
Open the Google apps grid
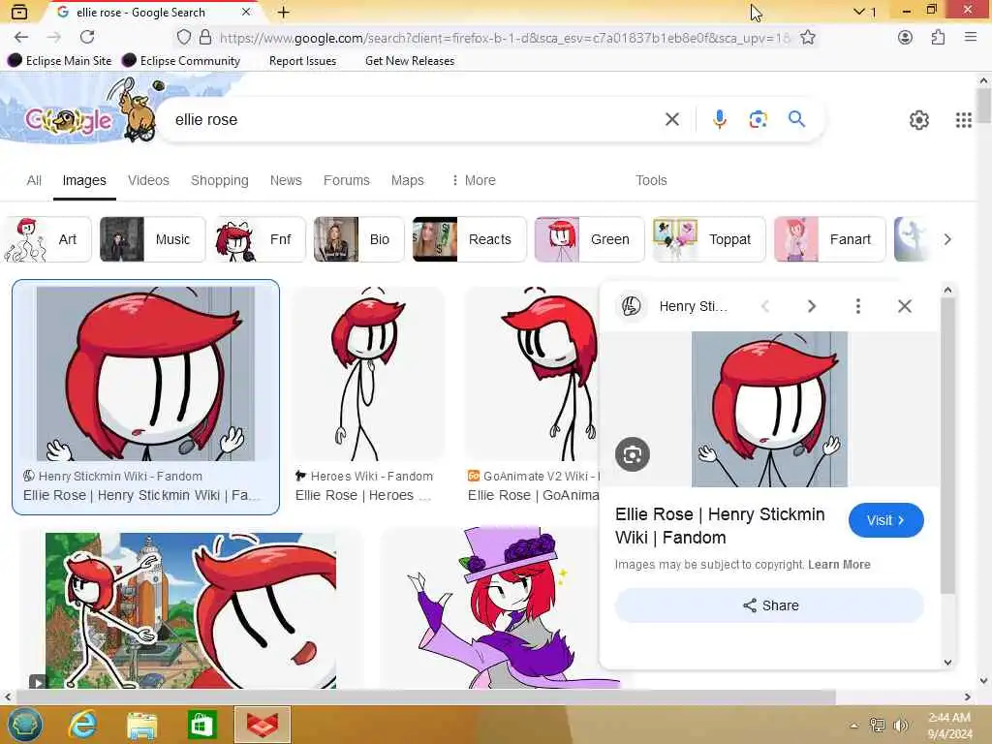pos(964,119)
